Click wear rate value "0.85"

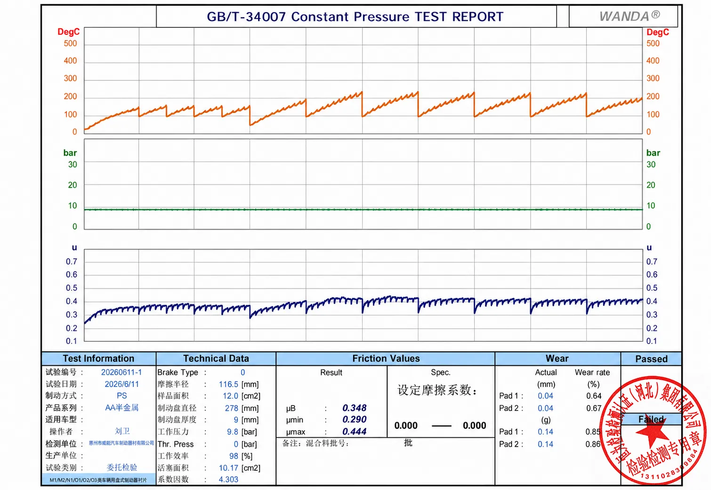click(x=593, y=432)
